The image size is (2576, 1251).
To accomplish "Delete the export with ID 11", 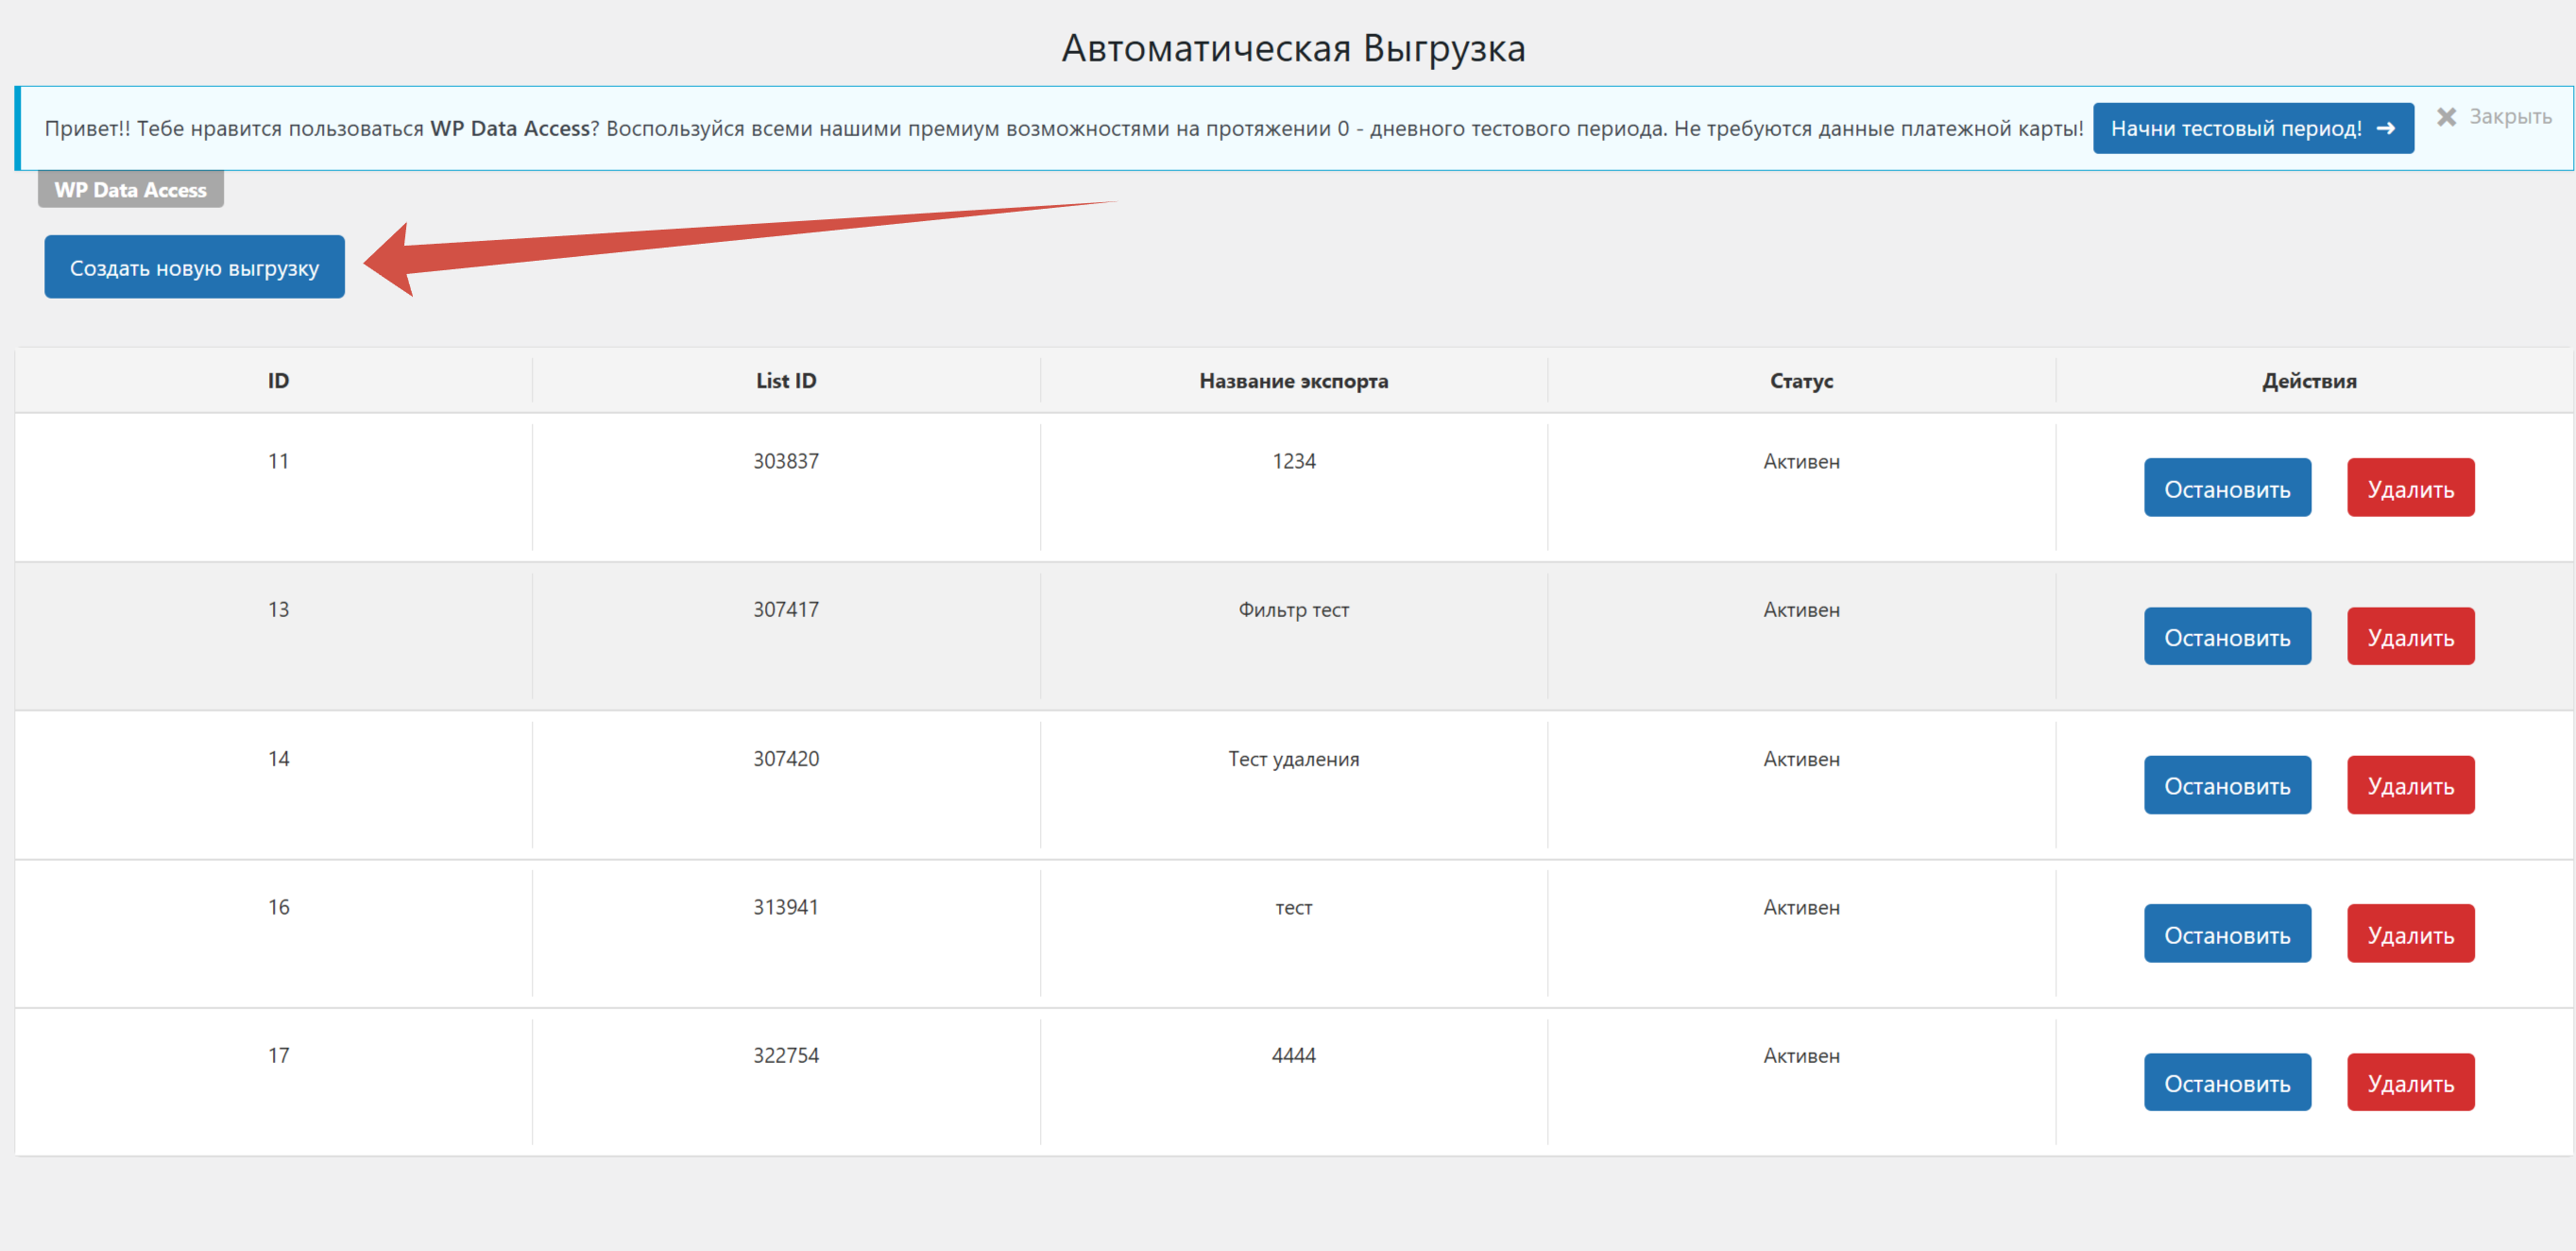I will 2410,488.
